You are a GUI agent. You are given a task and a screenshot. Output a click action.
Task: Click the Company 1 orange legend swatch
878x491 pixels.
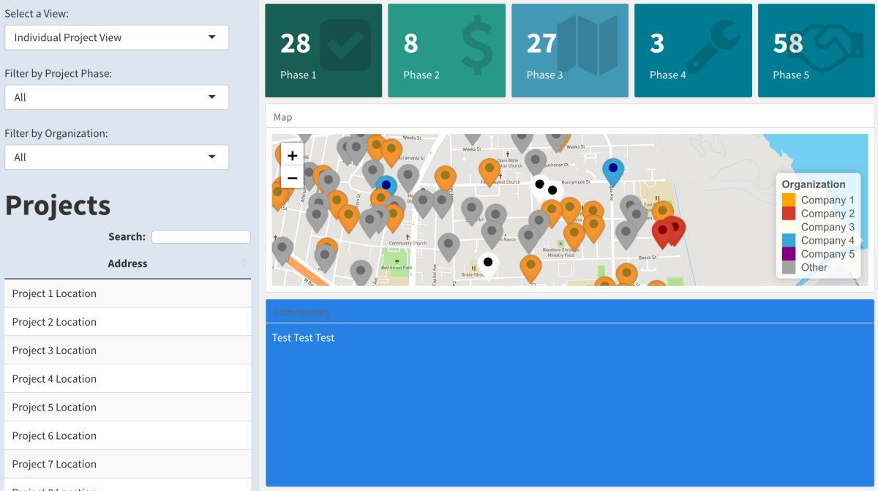coord(789,200)
